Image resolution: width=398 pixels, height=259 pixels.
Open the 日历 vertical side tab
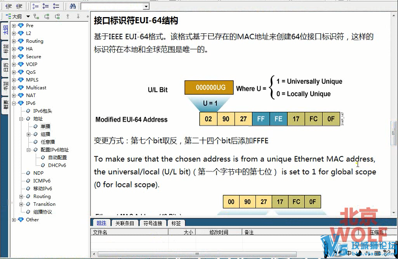[x=5, y=68]
